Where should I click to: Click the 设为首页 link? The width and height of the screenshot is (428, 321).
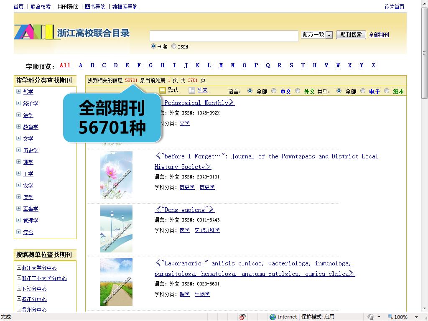click(395, 7)
